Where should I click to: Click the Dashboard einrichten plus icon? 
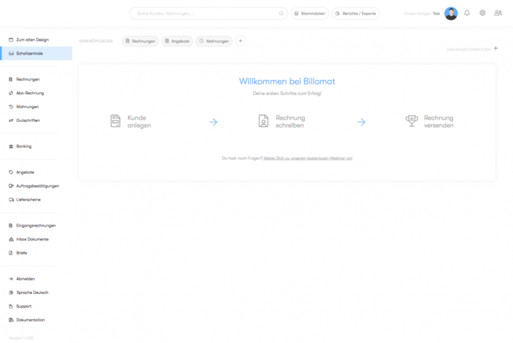(x=496, y=49)
